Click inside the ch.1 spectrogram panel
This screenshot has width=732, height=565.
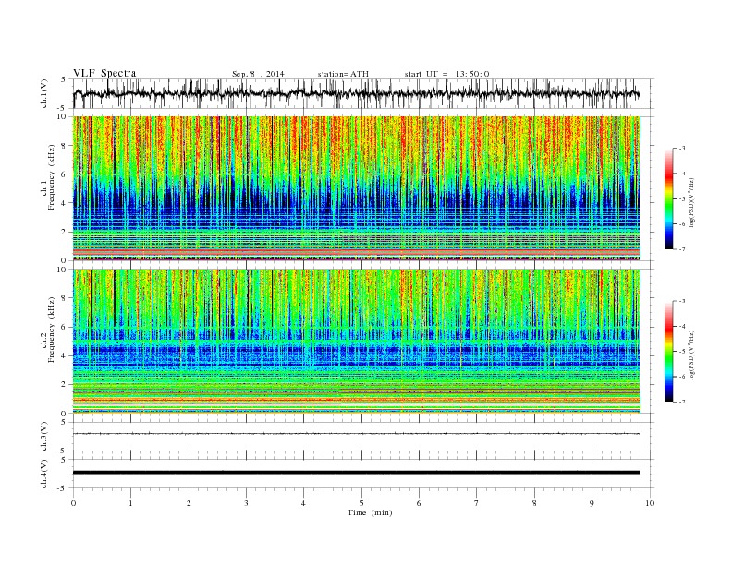[357, 188]
